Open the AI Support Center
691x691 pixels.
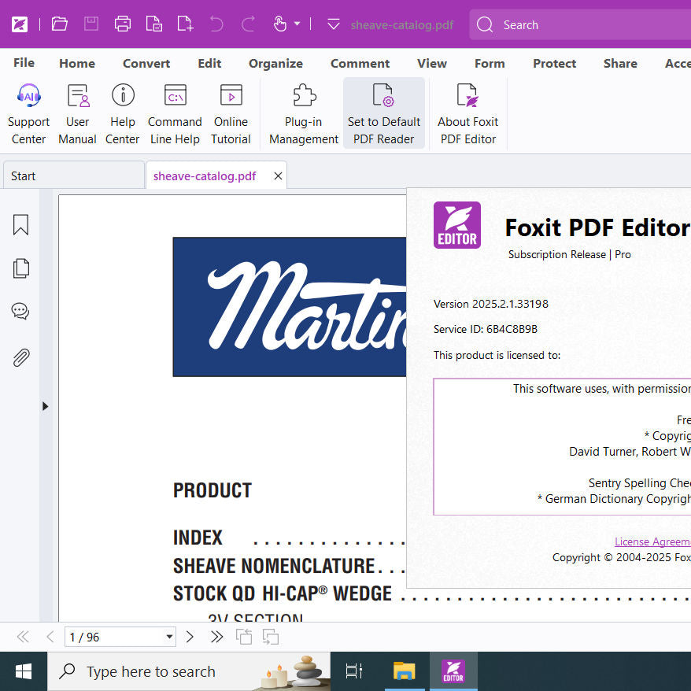tap(28, 113)
